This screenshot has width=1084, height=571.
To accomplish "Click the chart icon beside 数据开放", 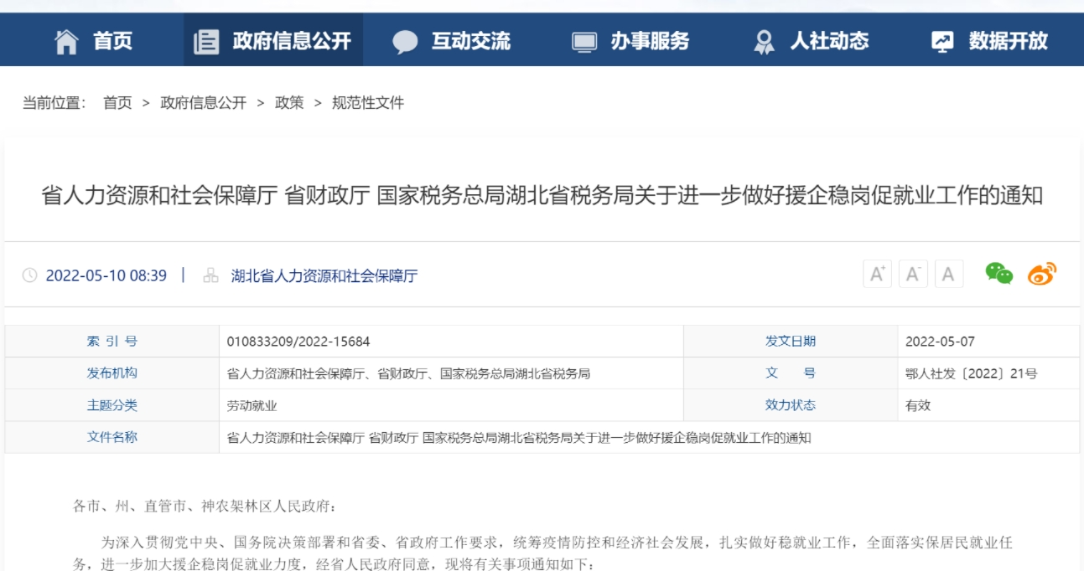I will tap(942, 41).
